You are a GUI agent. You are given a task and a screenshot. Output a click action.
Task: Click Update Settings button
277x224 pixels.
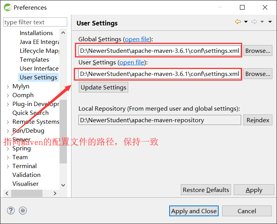tap(104, 87)
